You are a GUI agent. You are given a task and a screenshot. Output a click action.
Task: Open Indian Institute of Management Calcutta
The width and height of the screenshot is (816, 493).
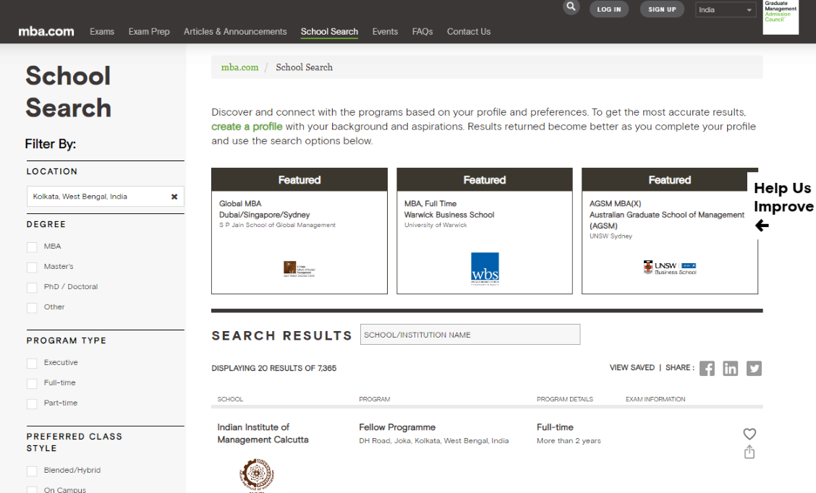click(263, 433)
